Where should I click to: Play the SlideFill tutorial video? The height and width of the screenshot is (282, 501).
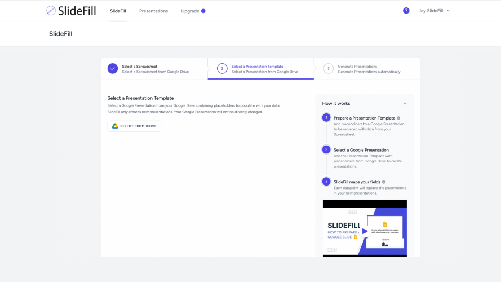[x=365, y=231]
